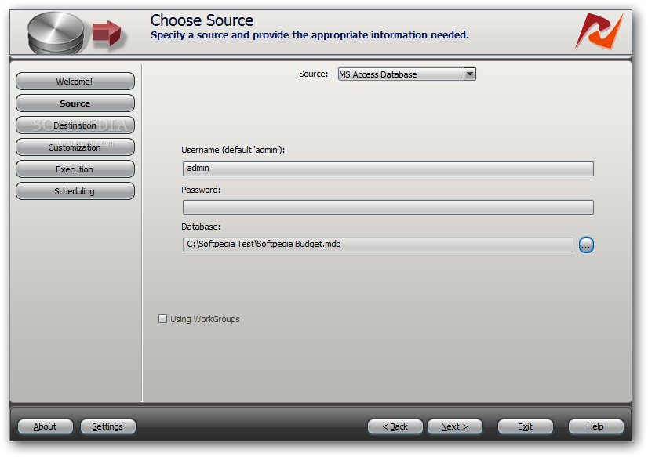Go to the Scheduling step

(75, 191)
